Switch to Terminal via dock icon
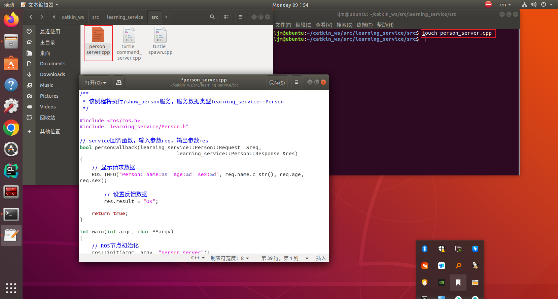Screen dimensions: 558x299 [x=11, y=214]
